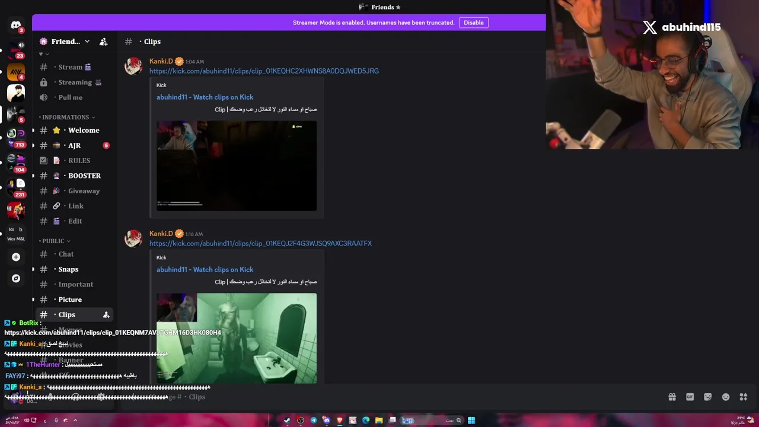The width and height of the screenshot is (759, 427).
Task: Click invite people icon beside server name
Action: [x=103, y=42]
